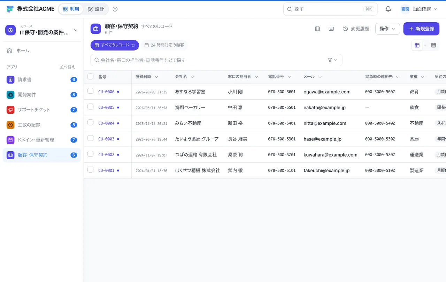Viewport: 446px width, 282px height.
Task: Switch to calendar view icon
Action: [433, 45]
